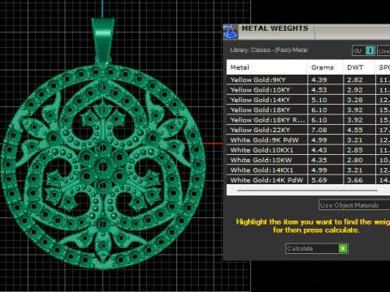Click the 4.35 grams value
This screenshot has height=292, width=390.
pyautogui.click(x=318, y=160)
